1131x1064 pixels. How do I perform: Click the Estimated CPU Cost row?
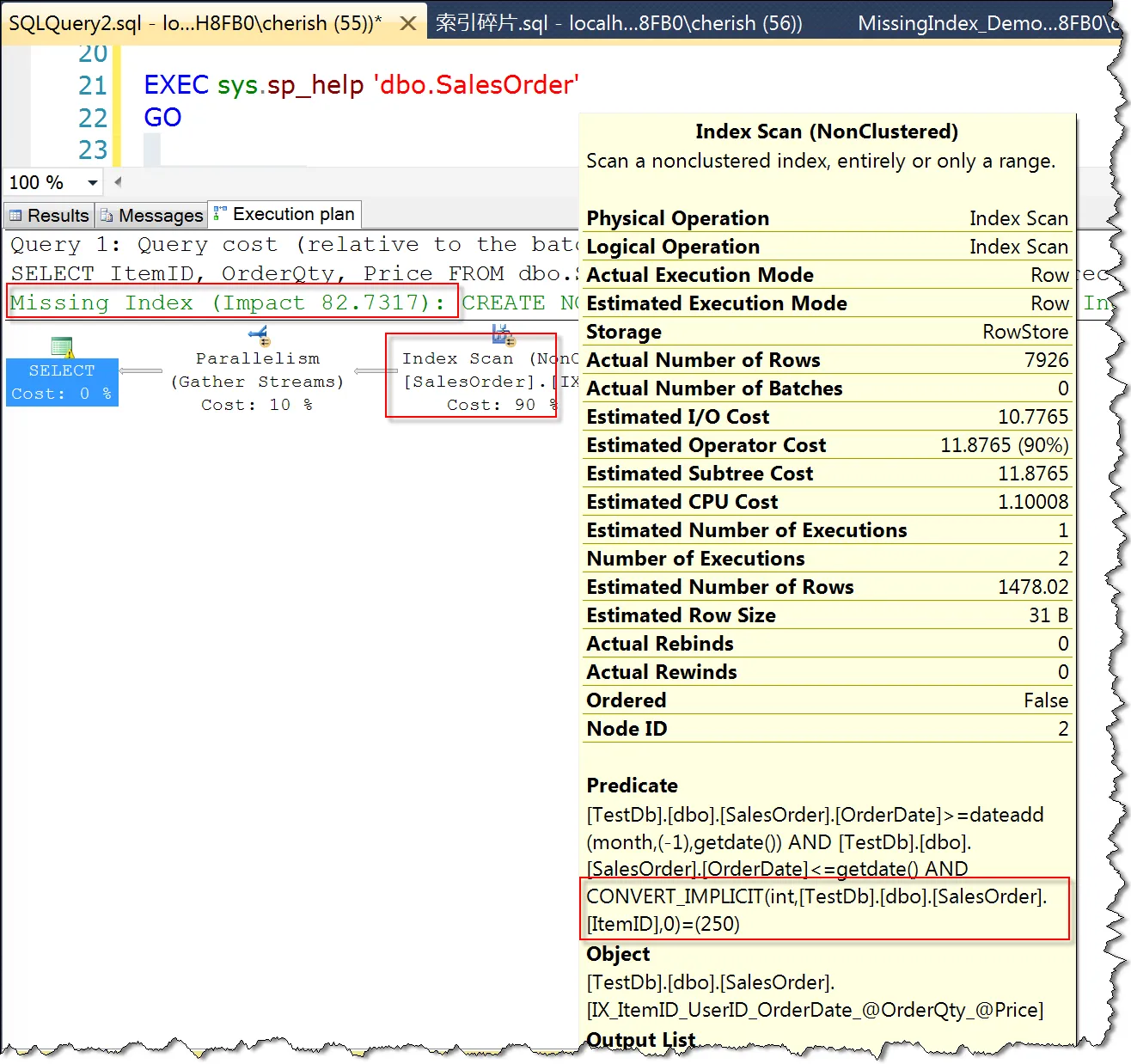[x=827, y=502]
